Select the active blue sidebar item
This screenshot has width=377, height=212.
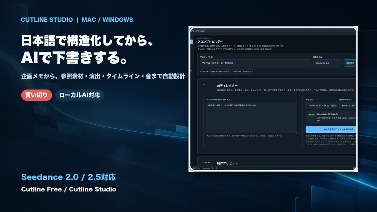pos(191,42)
